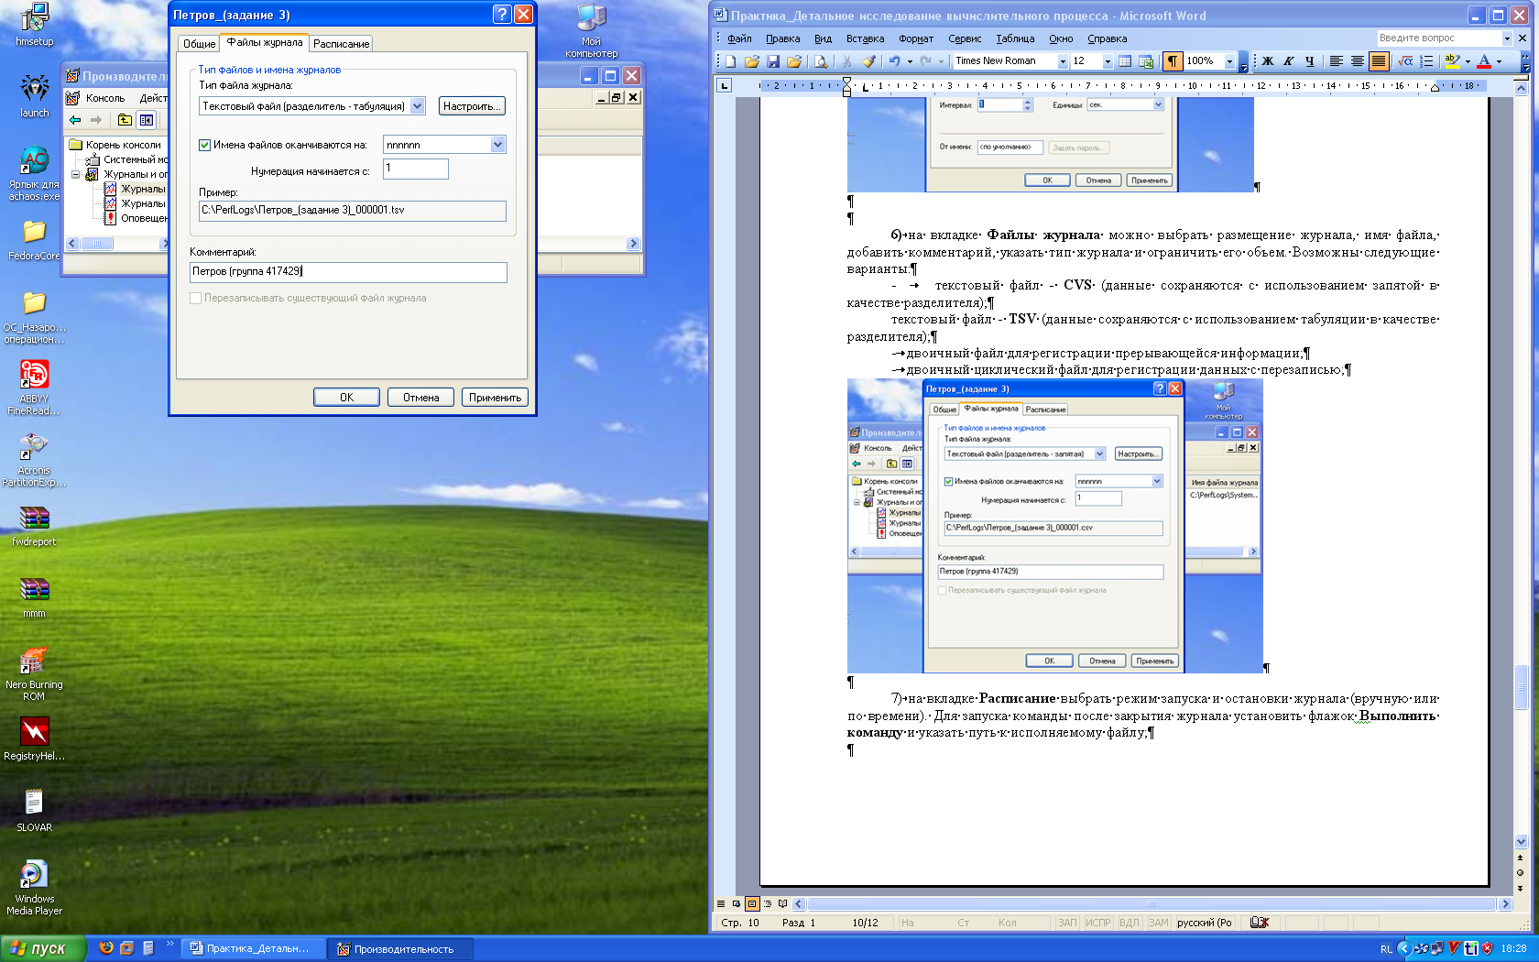Center the text in Word
Image resolution: width=1539 pixels, height=962 pixels.
[x=1357, y=61]
